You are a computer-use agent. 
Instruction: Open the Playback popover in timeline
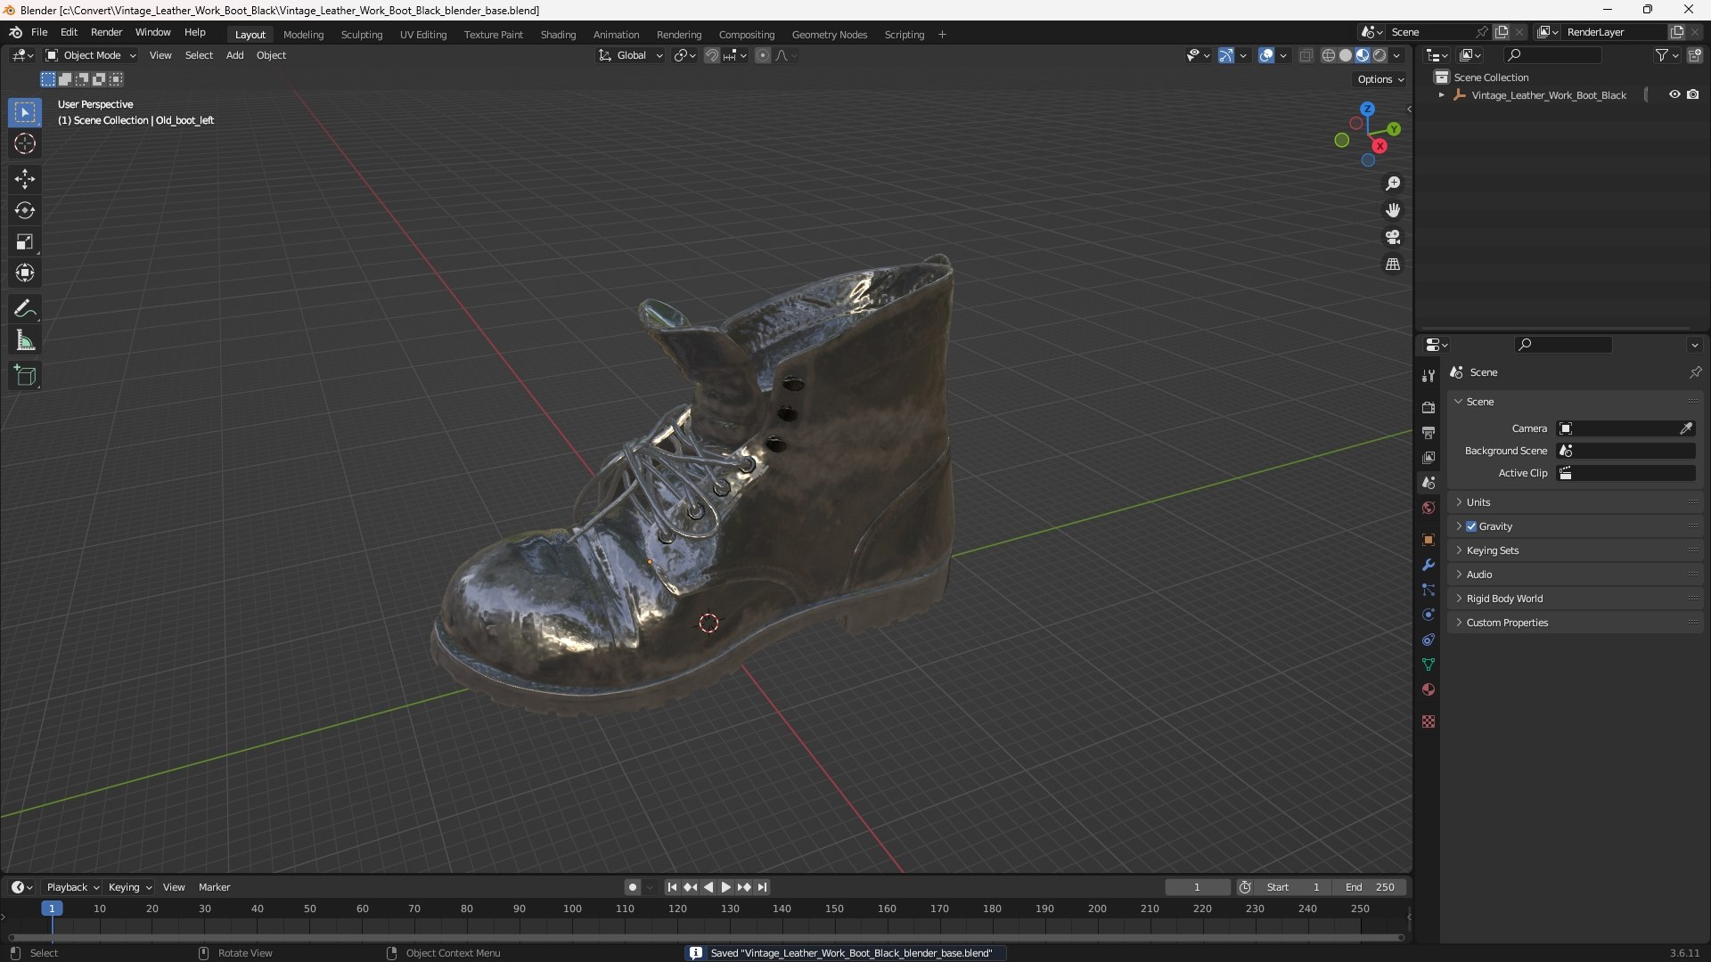click(x=72, y=887)
